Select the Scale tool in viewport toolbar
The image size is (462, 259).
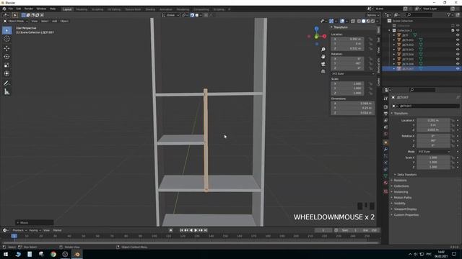click(6, 65)
